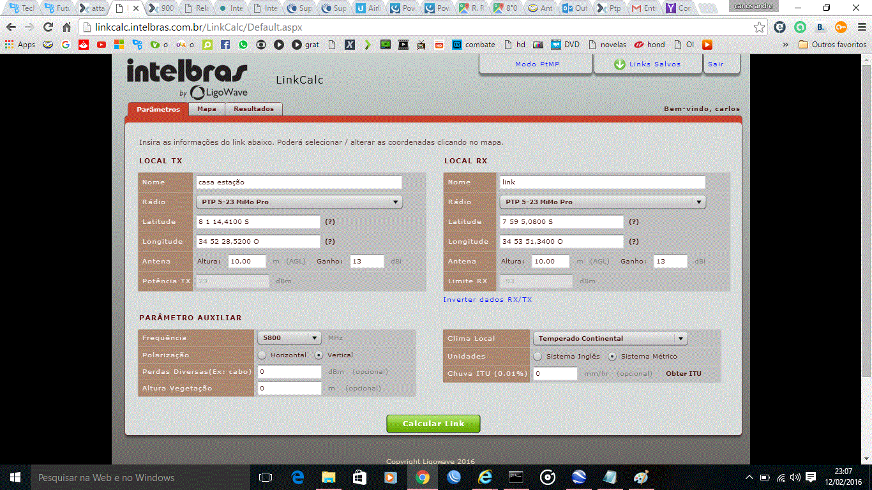Select Horizontal polarization
The image size is (872, 490).
coord(262,355)
